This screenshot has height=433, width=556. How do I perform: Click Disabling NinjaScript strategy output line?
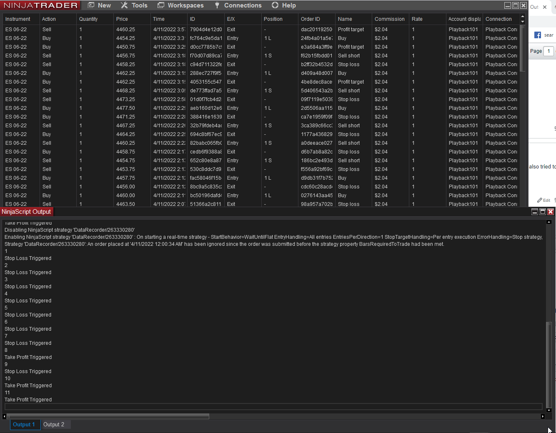click(70, 230)
